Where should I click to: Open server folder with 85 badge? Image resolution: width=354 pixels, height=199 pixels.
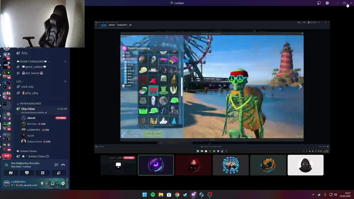[x=7, y=75]
